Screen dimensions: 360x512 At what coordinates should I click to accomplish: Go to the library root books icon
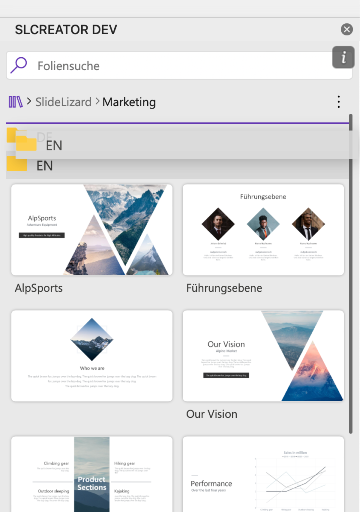tap(15, 102)
